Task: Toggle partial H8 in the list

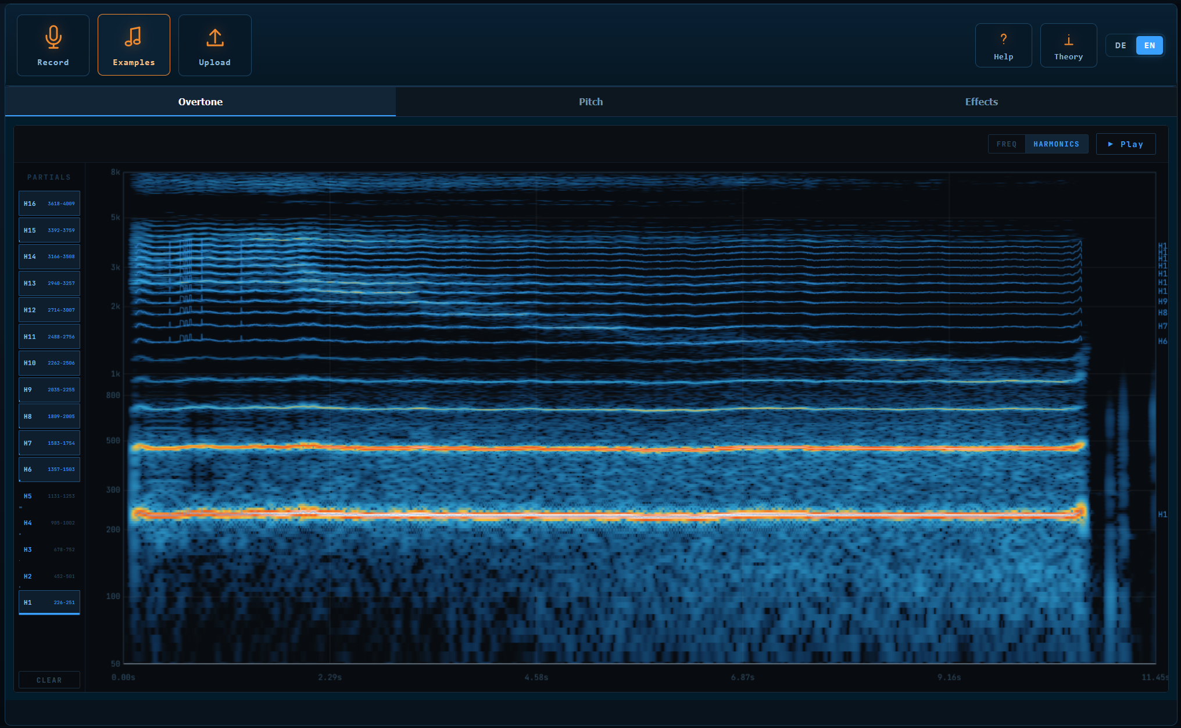Action: click(49, 416)
